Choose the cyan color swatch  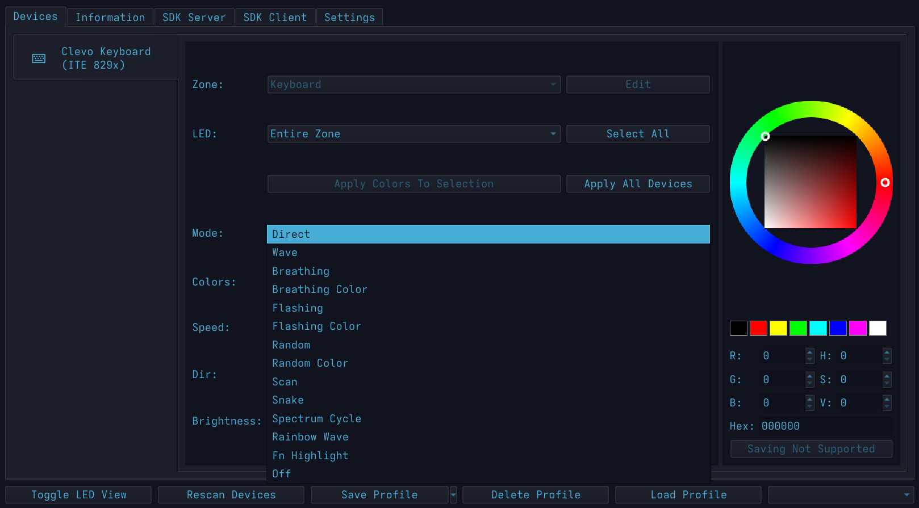click(x=818, y=328)
